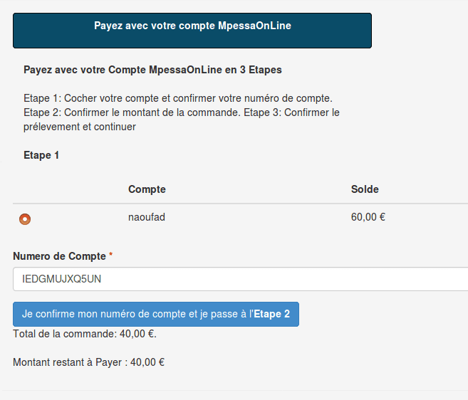Click the prélevement et continuer text line

80,127
